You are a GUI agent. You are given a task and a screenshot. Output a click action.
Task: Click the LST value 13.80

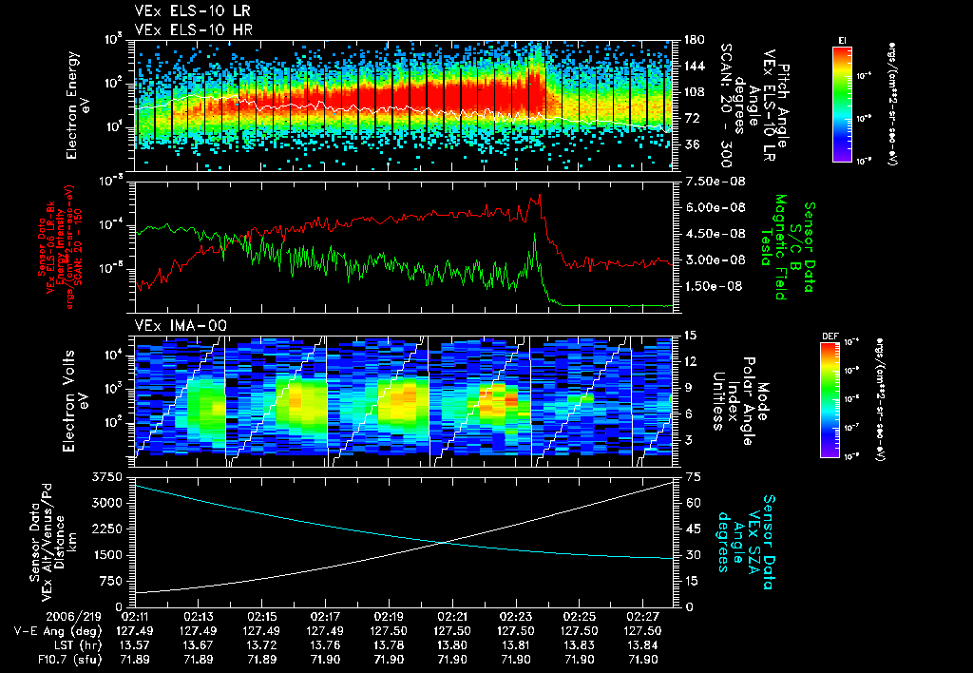coord(452,645)
